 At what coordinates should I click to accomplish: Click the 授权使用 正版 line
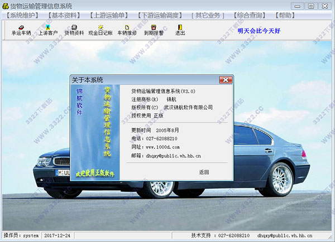(147, 115)
